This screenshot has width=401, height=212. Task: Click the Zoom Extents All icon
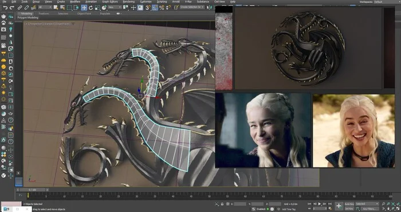click(x=398, y=204)
